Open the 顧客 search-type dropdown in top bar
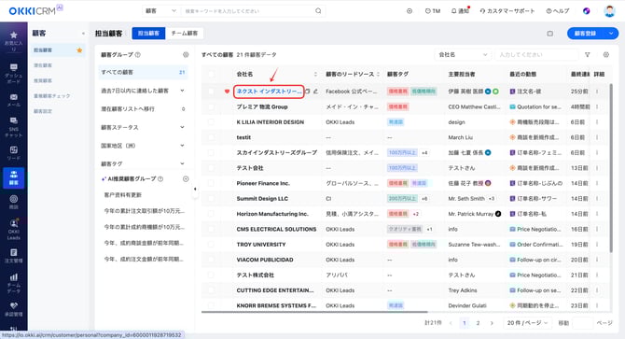 (160, 11)
